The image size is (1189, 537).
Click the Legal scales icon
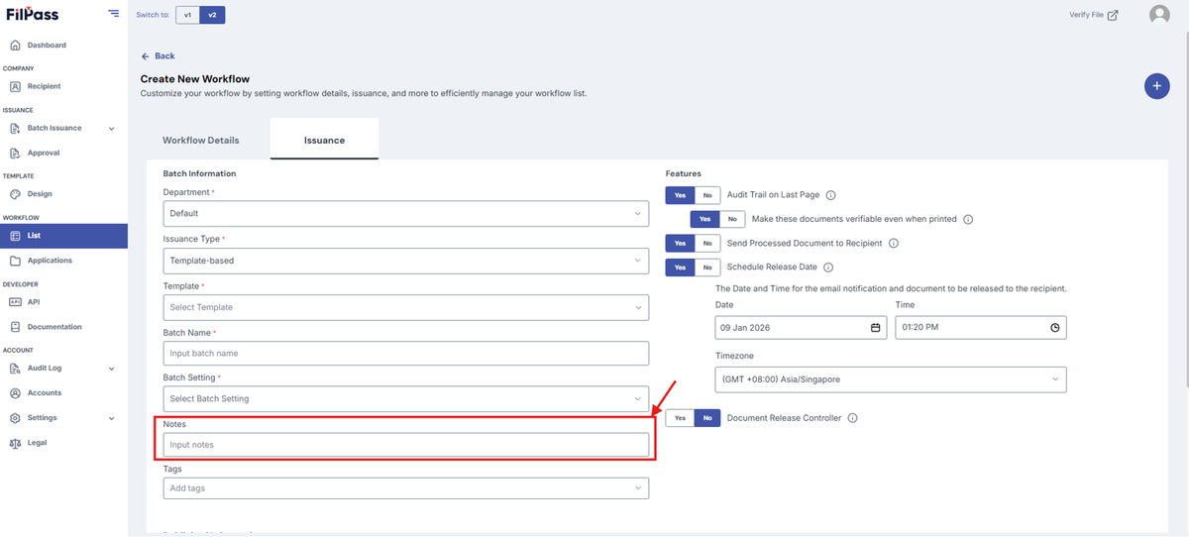coord(15,443)
